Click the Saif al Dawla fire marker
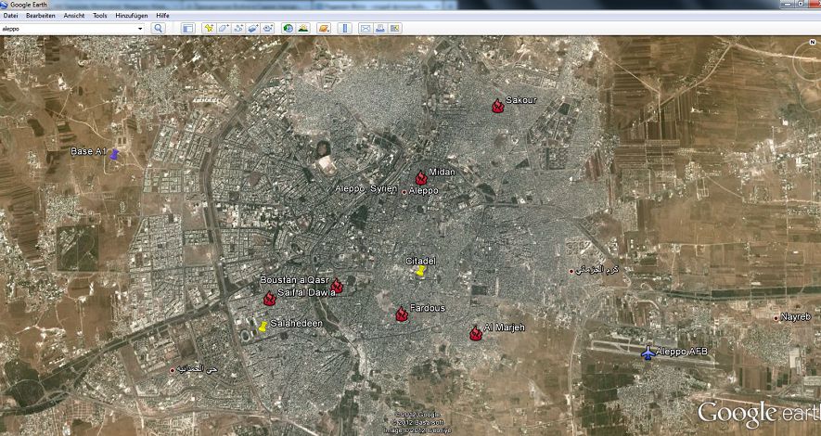The height and width of the screenshot is (436, 821). [x=269, y=299]
